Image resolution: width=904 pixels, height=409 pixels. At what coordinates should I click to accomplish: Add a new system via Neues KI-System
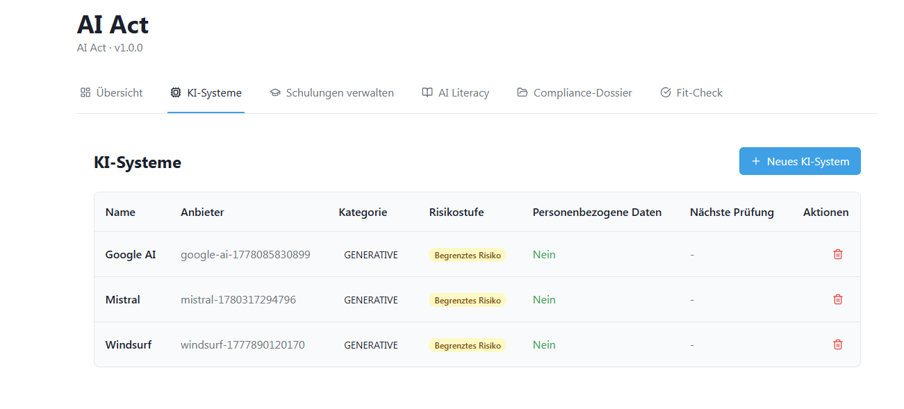pos(800,161)
